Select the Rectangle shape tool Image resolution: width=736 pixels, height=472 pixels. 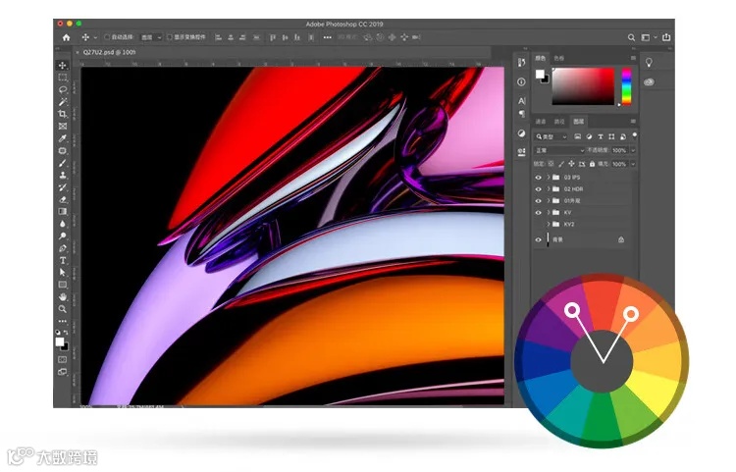tap(63, 285)
